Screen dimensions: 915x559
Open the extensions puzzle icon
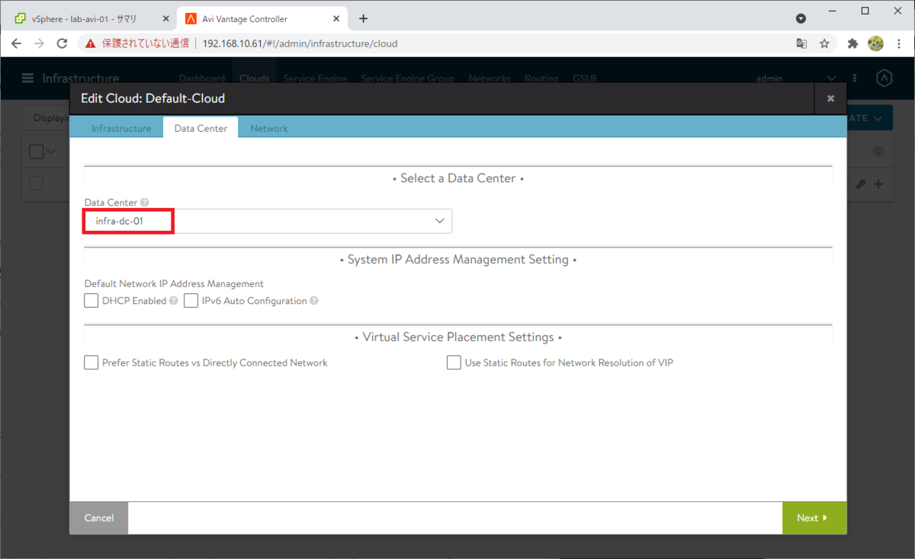(x=852, y=43)
